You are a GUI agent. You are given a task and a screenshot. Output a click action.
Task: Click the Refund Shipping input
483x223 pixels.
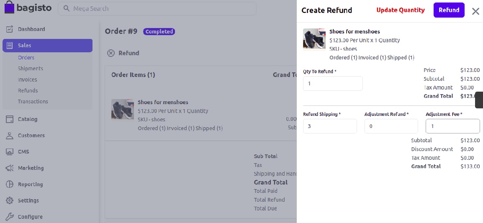coord(330,126)
